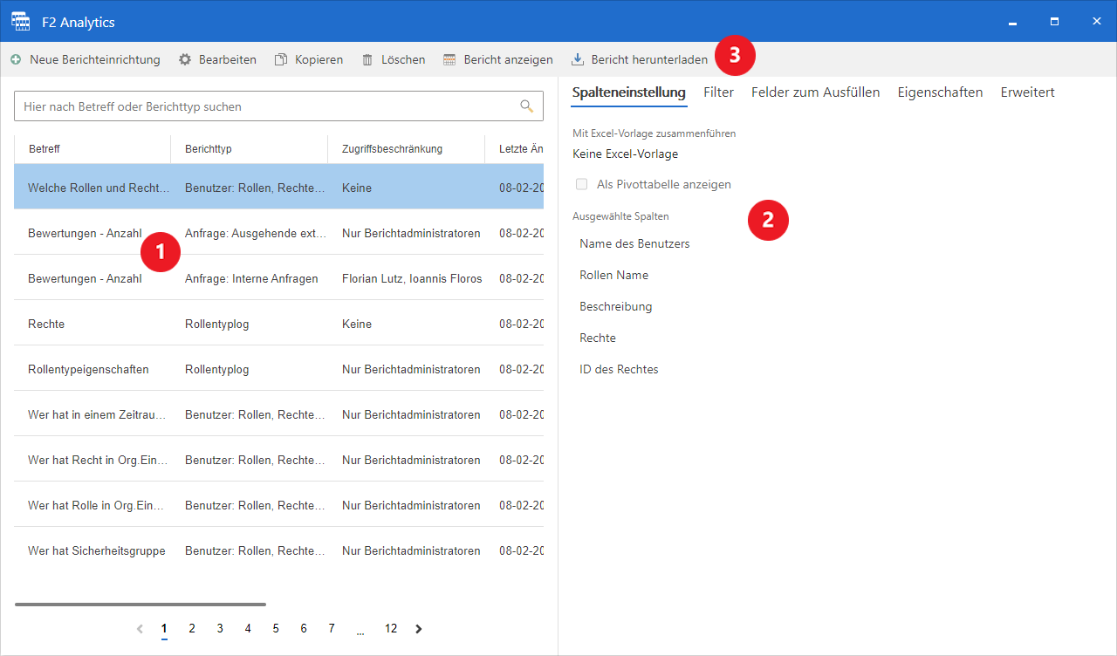Click the magnifier icon in the search bar
The image size is (1117, 656).
pyautogui.click(x=526, y=106)
